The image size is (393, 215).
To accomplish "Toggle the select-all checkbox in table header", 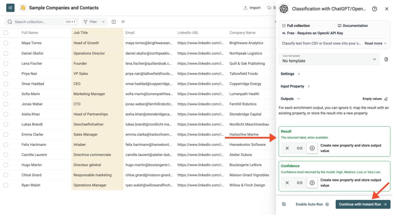I will (6, 33).
